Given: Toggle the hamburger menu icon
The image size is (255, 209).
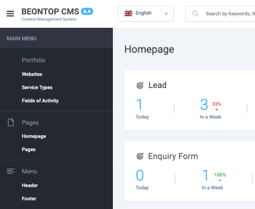Looking at the screenshot, I should (x=10, y=13).
